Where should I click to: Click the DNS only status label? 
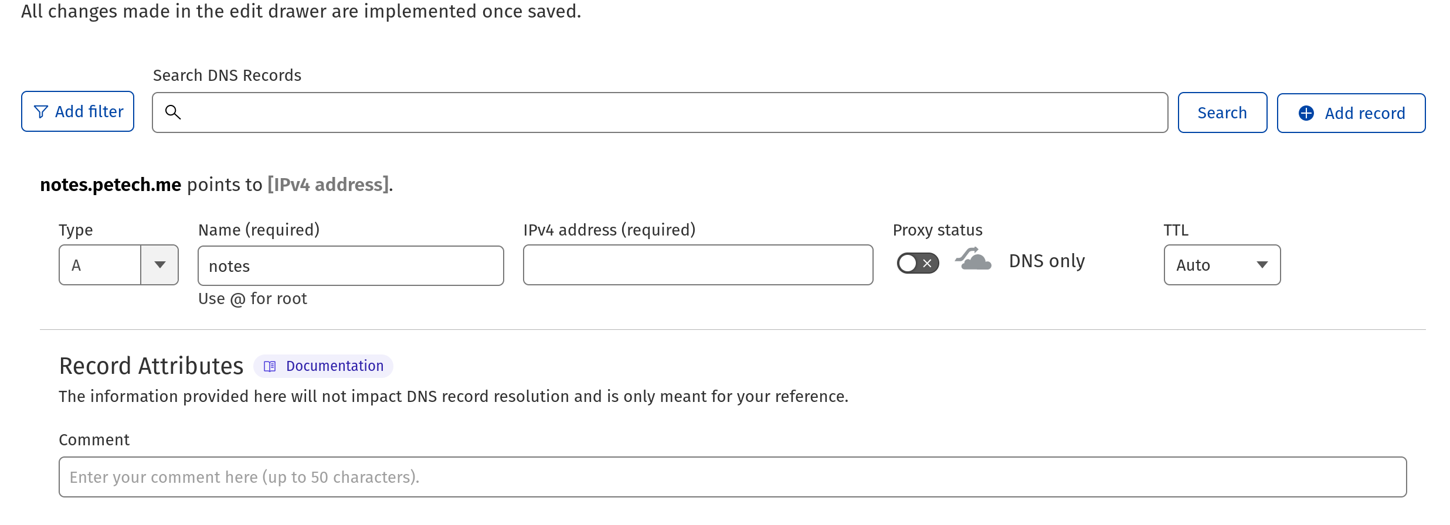[x=1047, y=261]
